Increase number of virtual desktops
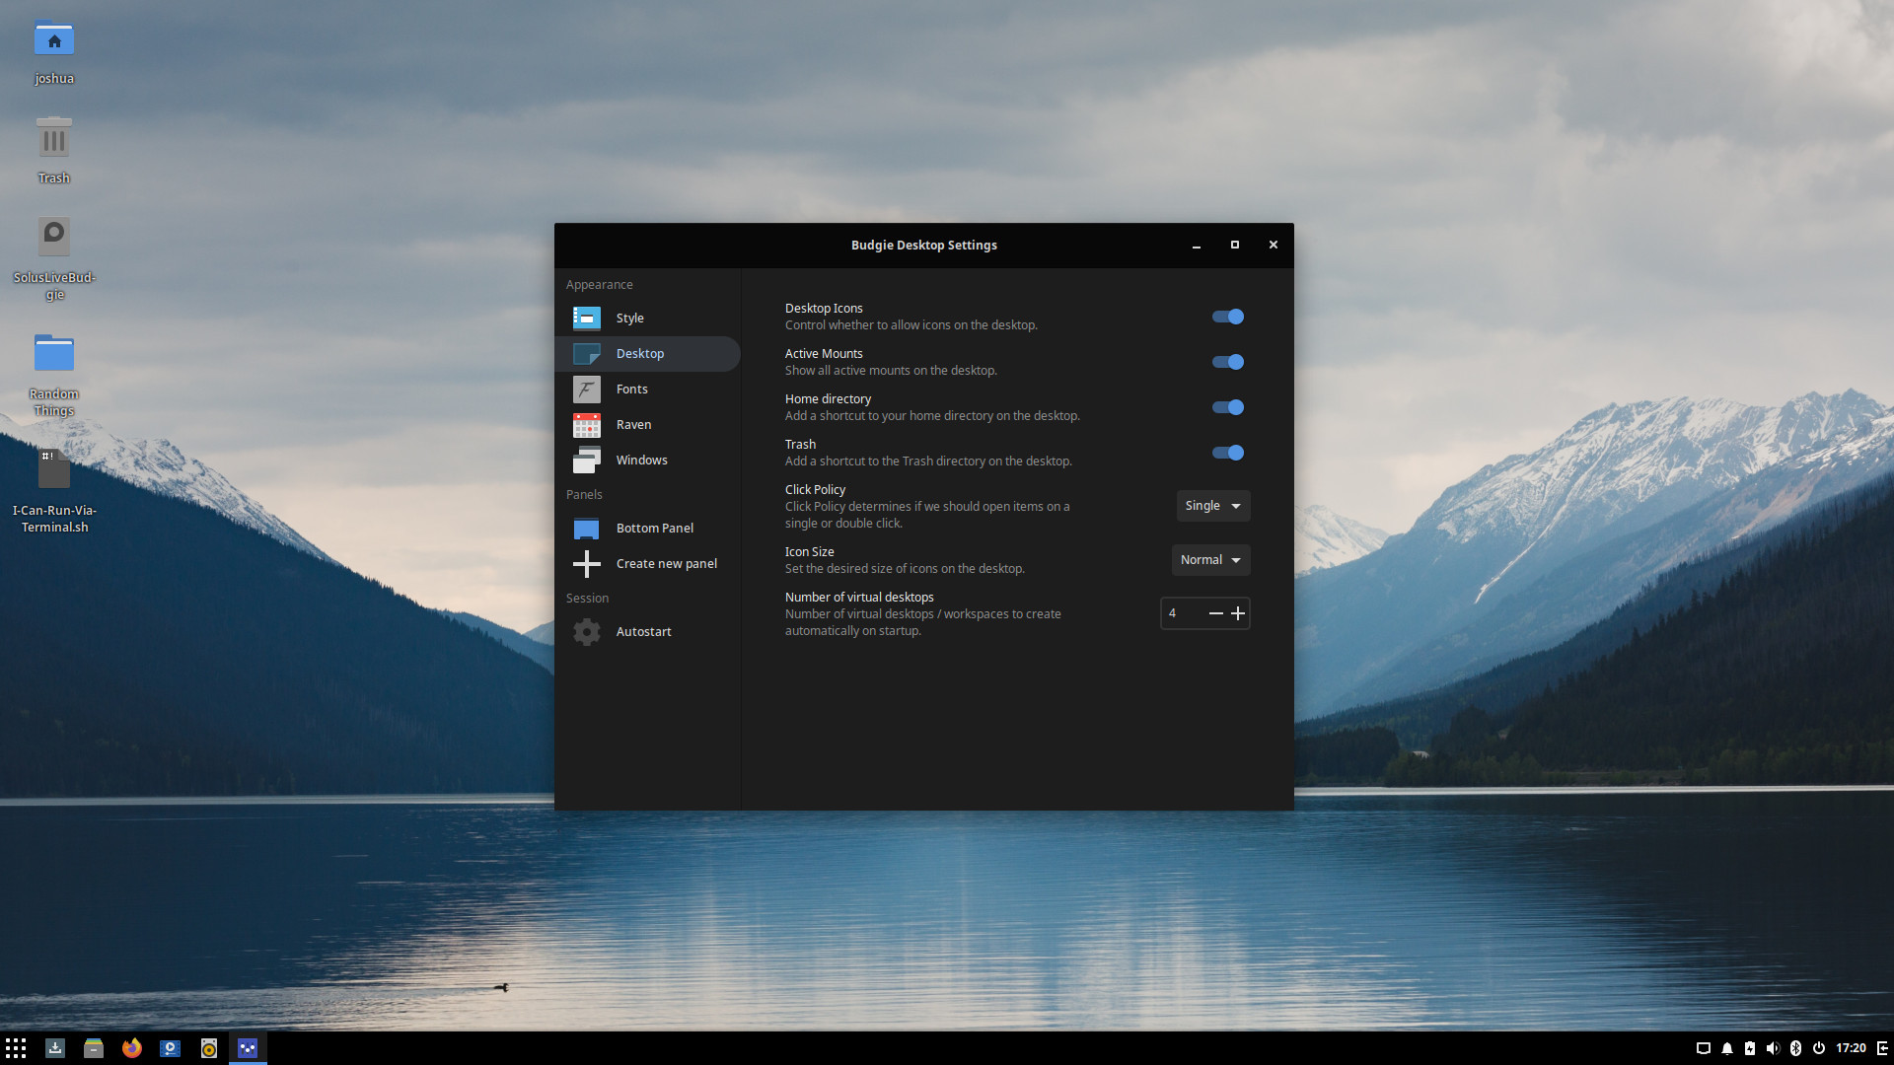1894x1065 pixels. (x=1237, y=612)
